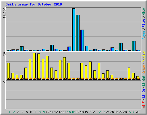Click the hits bar for day 4
Screen dimensions: 147x115
[22, 49]
